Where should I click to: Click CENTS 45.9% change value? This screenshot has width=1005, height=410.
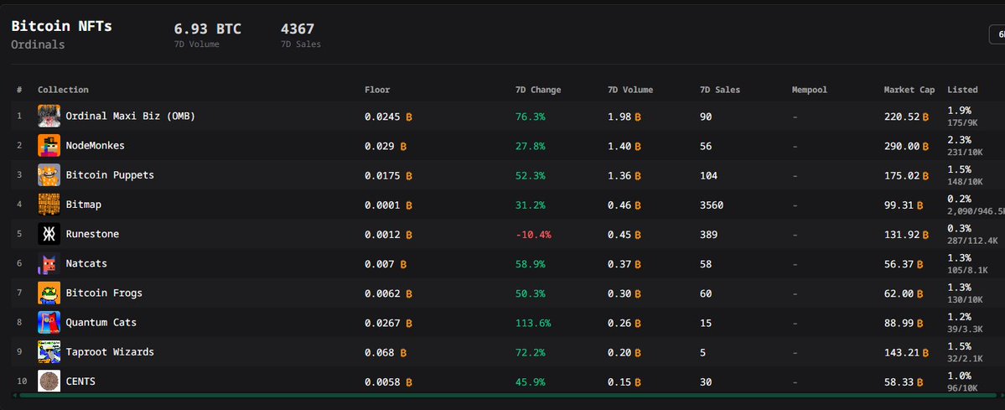point(530,382)
